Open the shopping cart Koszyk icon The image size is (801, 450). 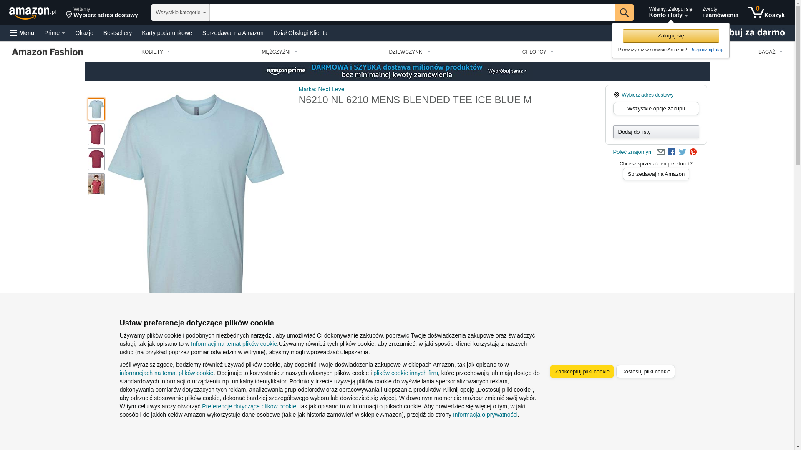click(766, 12)
